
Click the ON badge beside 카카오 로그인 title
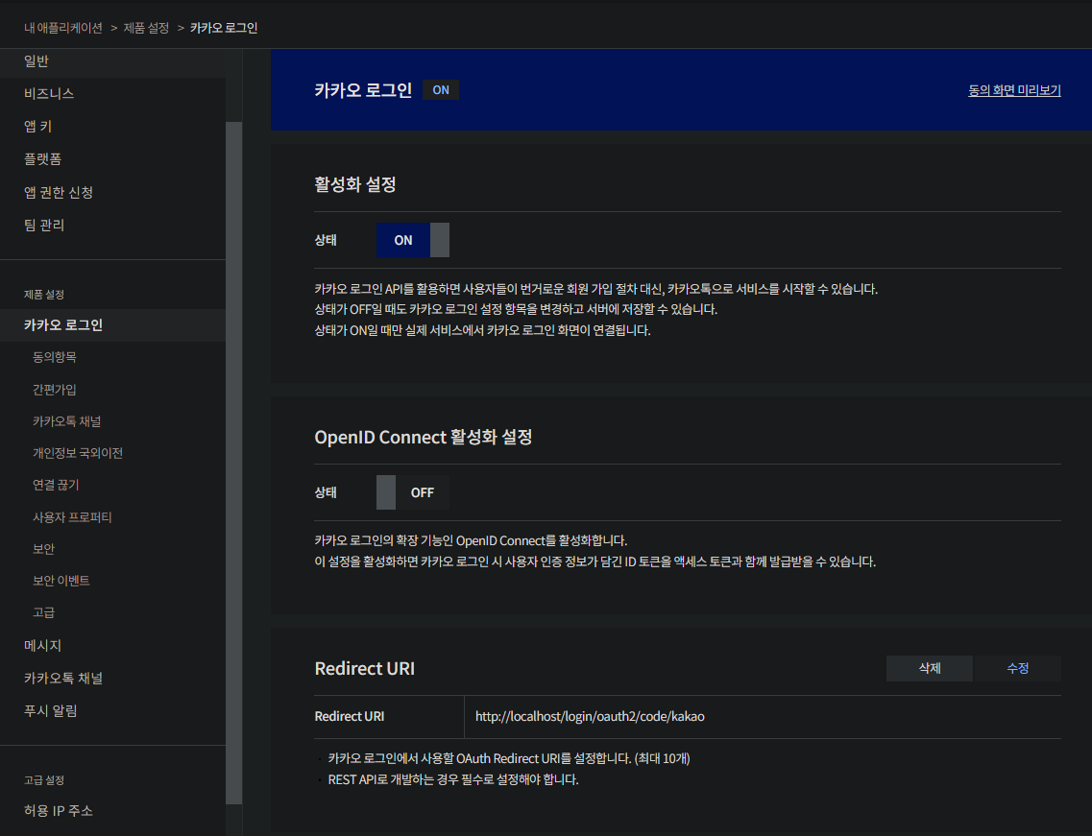[441, 90]
